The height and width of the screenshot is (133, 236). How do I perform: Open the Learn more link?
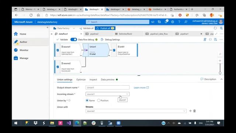coord(141,88)
